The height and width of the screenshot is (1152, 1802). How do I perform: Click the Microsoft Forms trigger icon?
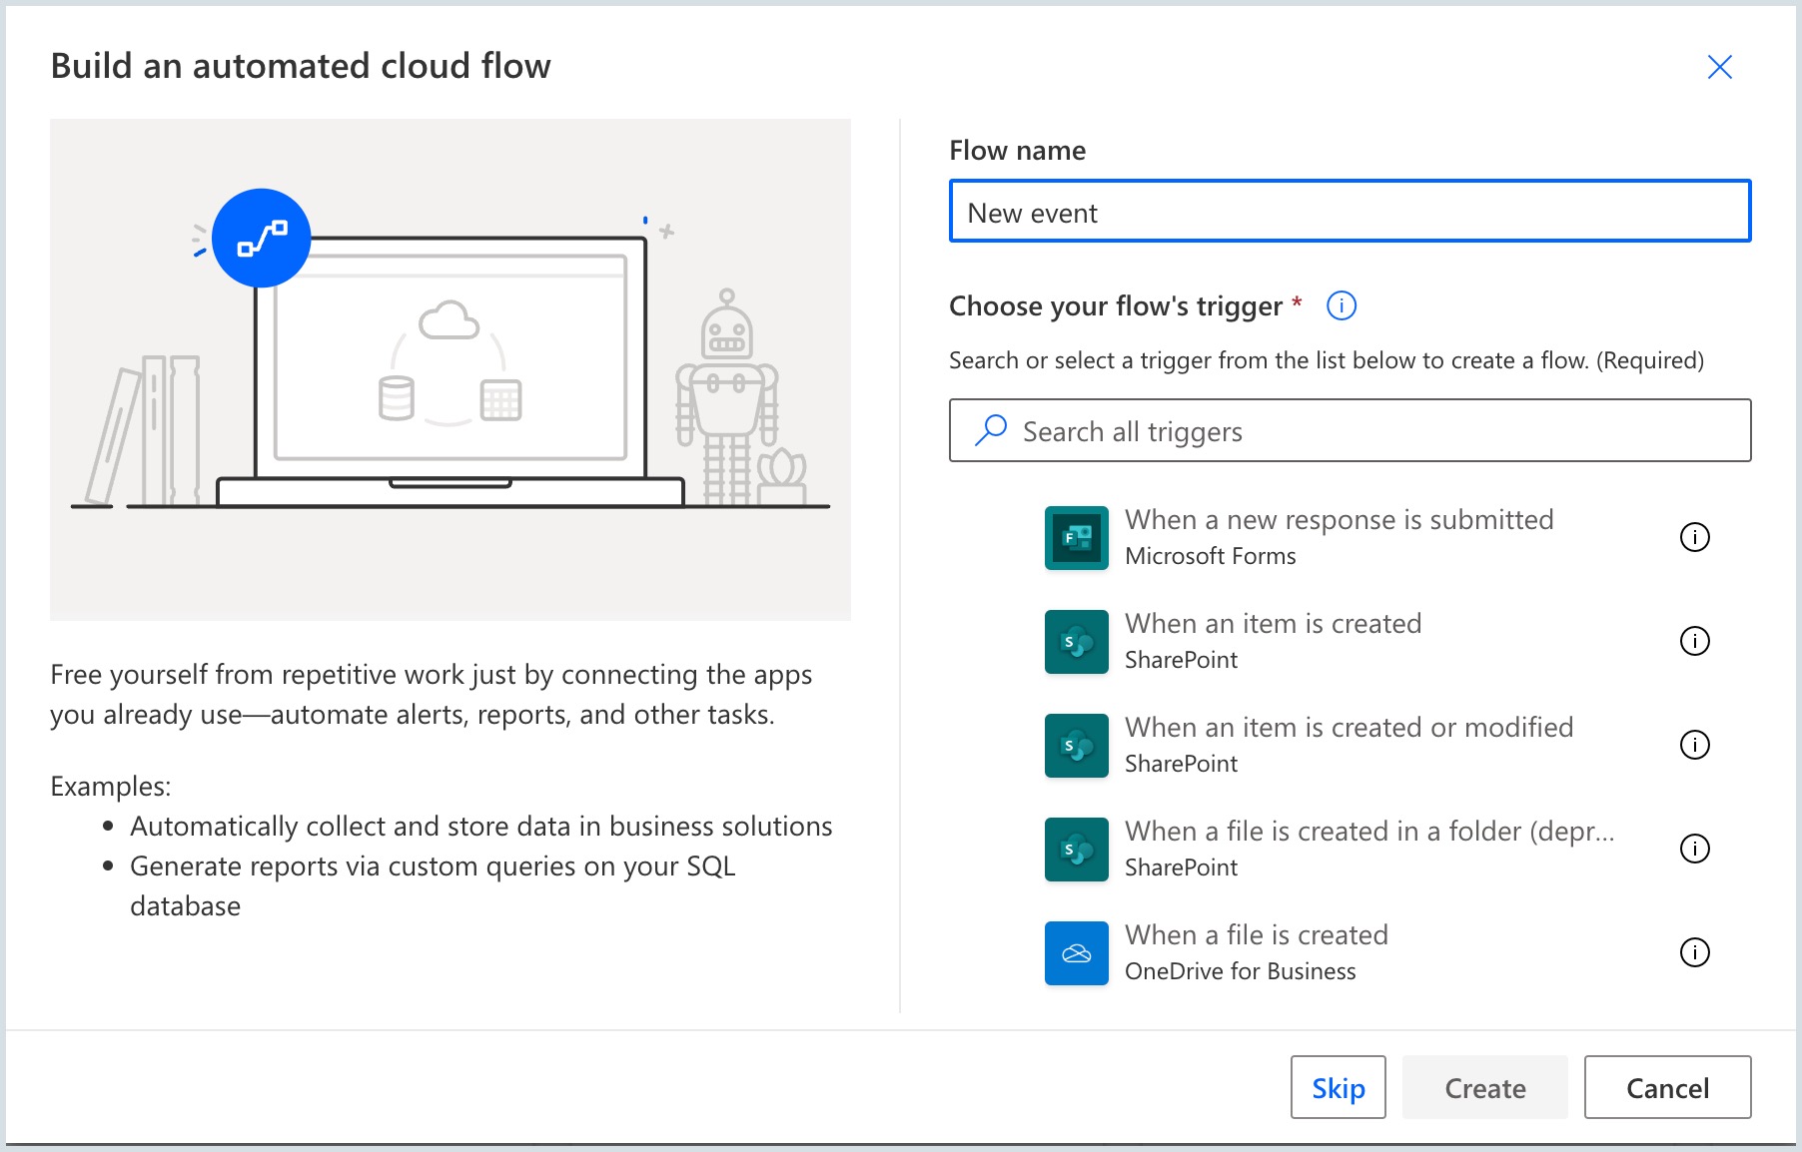(1076, 538)
